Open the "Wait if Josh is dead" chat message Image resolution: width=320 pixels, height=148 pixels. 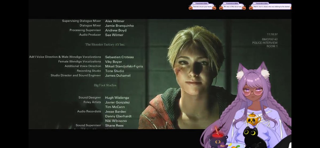(272, 7)
